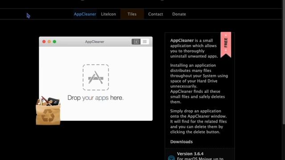Click the download arrow icon for Version 3.6.4
Image resolution: width=285 pixels, height=160 pixels.
pyautogui.click(x=171, y=157)
